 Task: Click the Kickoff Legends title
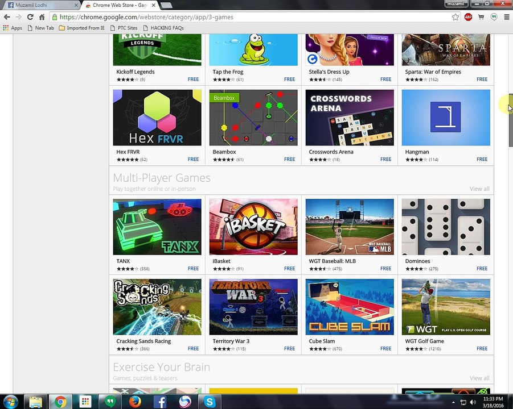click(x=136, y=72)
